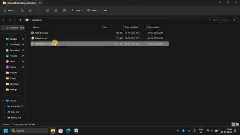Image resolution: width=240 pixels, height=135 pixels.
Task: Expand the Data (E:) drive node
Action: tap(4, 112)
